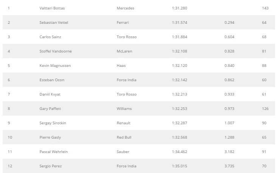Viewport: 280px width, 173px height.
Task: Click Sergey Sirotkin's name
Action: point(53,123)
